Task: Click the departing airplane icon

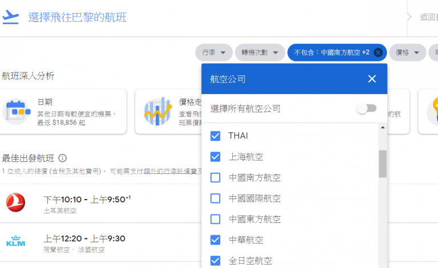Action: (x=11, y=17)
